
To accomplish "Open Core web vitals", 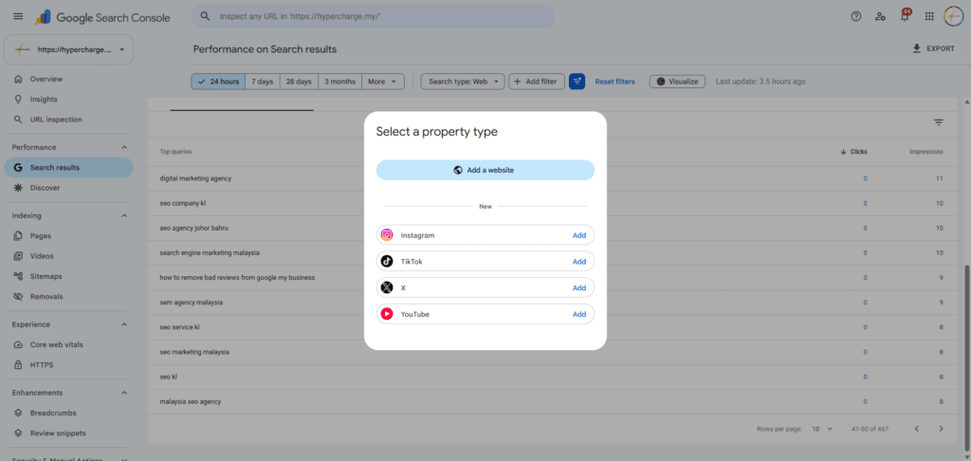I will tap(68, 344).
